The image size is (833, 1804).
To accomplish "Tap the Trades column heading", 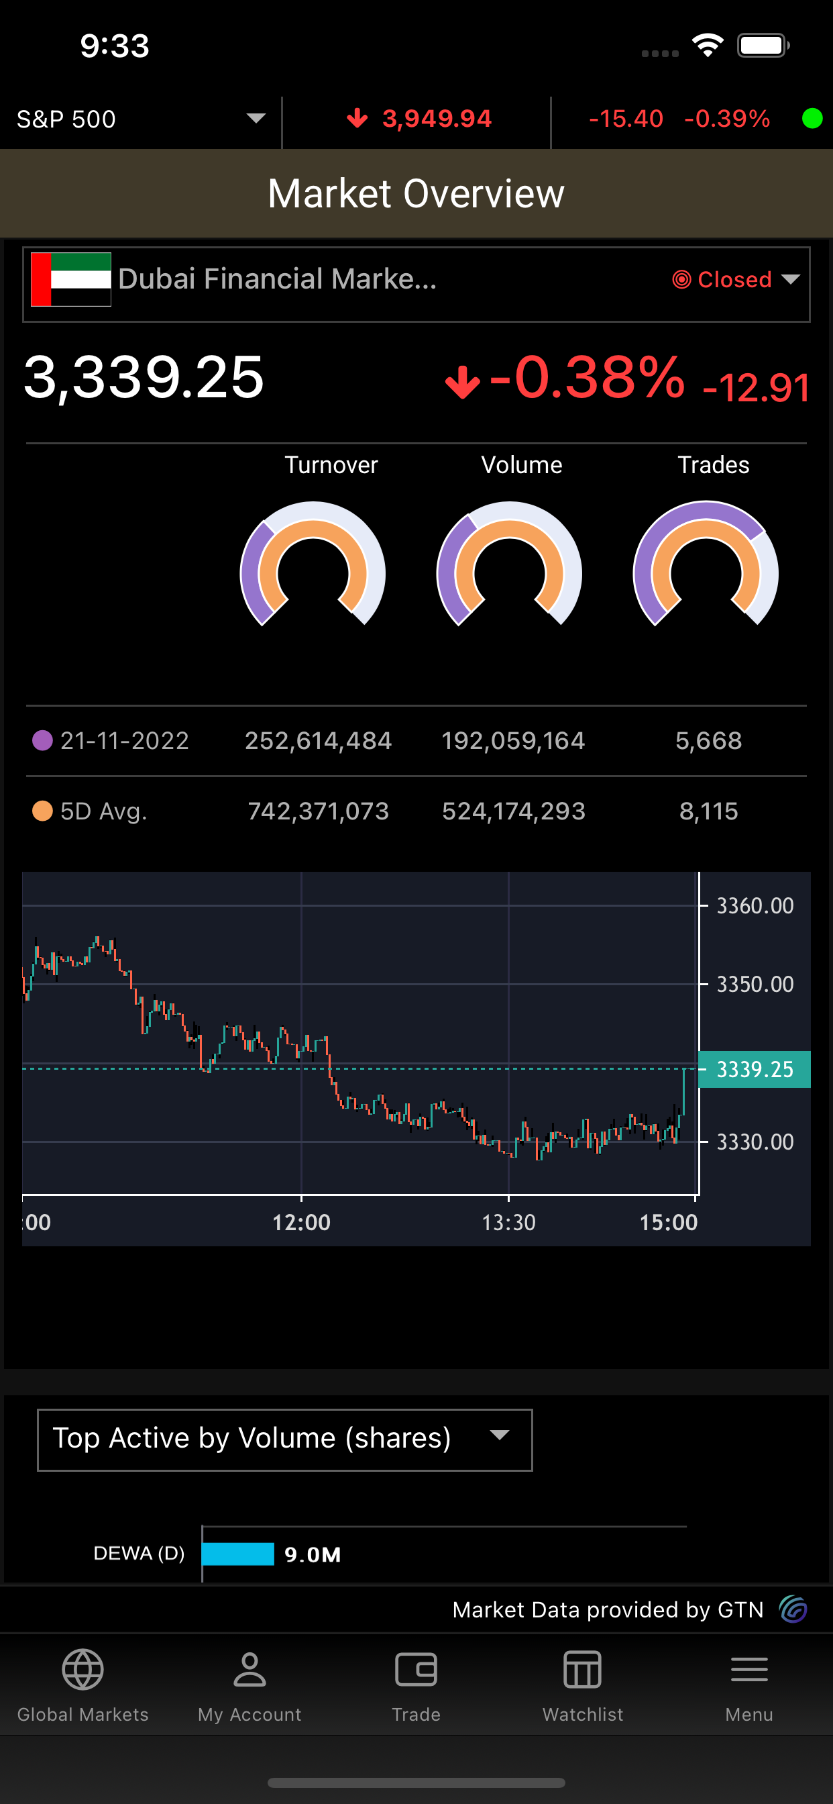I will [x=714, y=465].
